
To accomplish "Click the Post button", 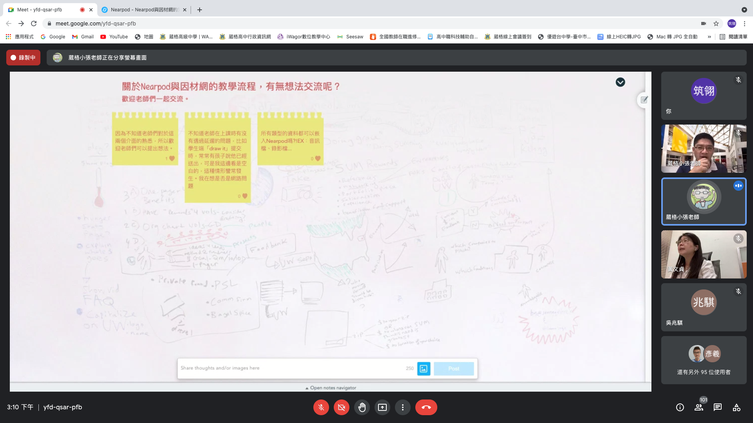I will 453,369.
